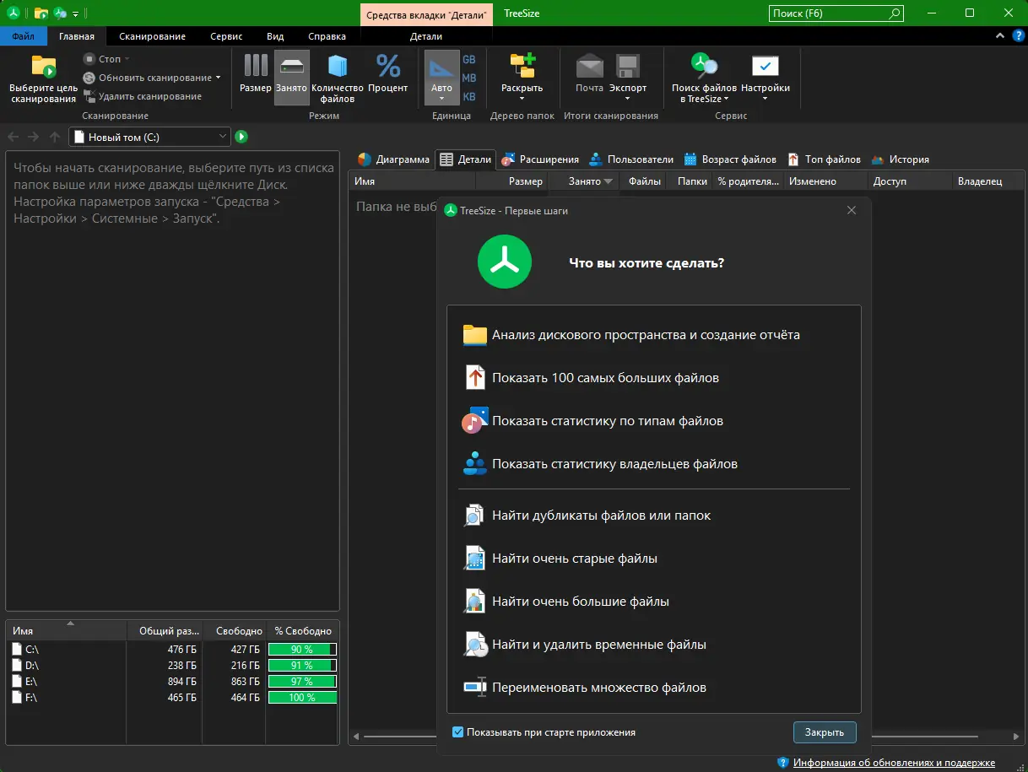Screen dimensions: 1028x772
Task: Click the 91 % free bar for drive D
Action: tap(302, 666)
